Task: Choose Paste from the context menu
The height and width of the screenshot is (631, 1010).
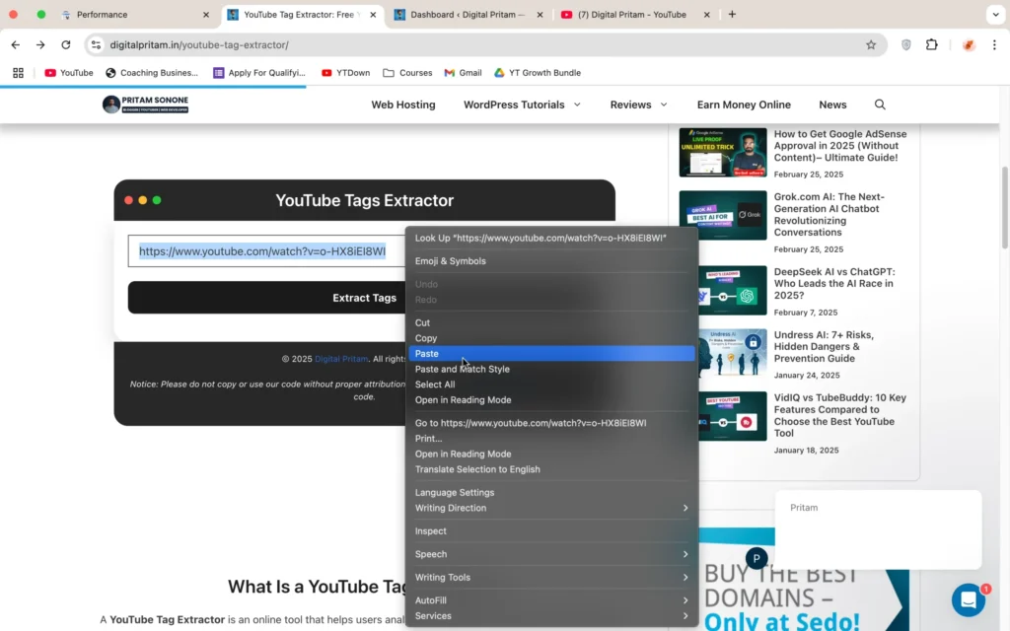Action: [551, 354]
